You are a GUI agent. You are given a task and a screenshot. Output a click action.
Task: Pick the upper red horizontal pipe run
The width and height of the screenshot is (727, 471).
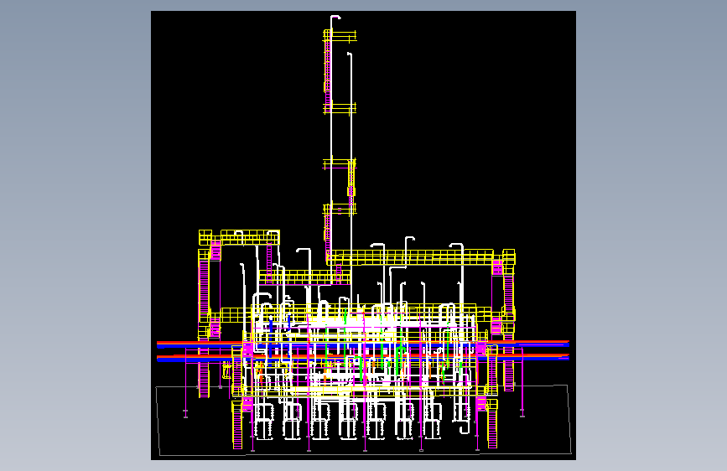click(362, 342)
